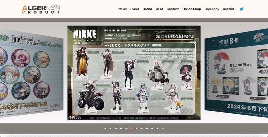Click the active orange carousel dot
Viewport: 268px width, 137px height.
click(x=131, y=128)
